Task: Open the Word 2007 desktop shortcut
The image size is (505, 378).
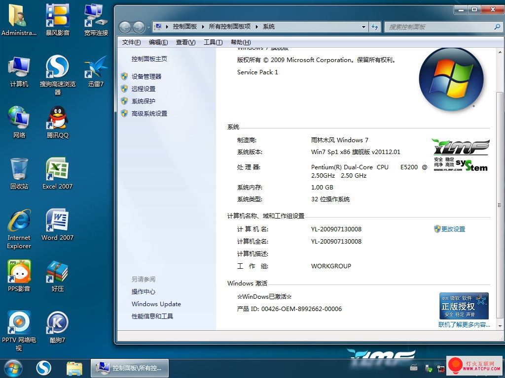Action: point(57,224)
